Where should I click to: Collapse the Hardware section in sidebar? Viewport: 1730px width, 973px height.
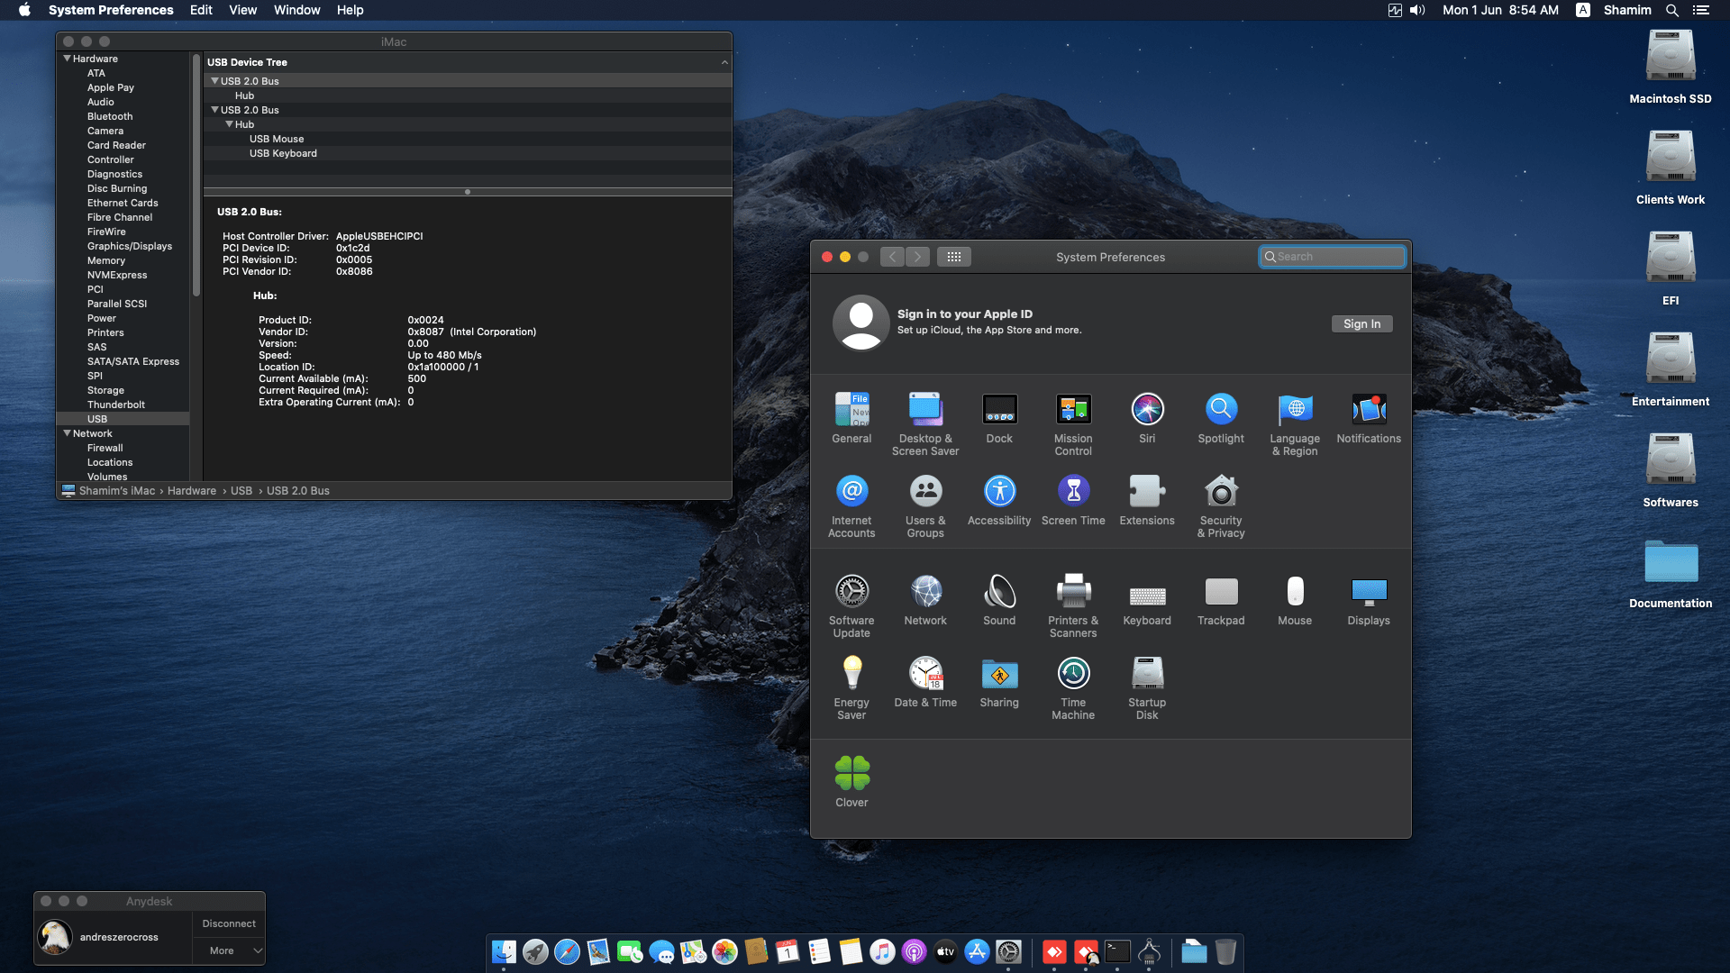[67, 59]
